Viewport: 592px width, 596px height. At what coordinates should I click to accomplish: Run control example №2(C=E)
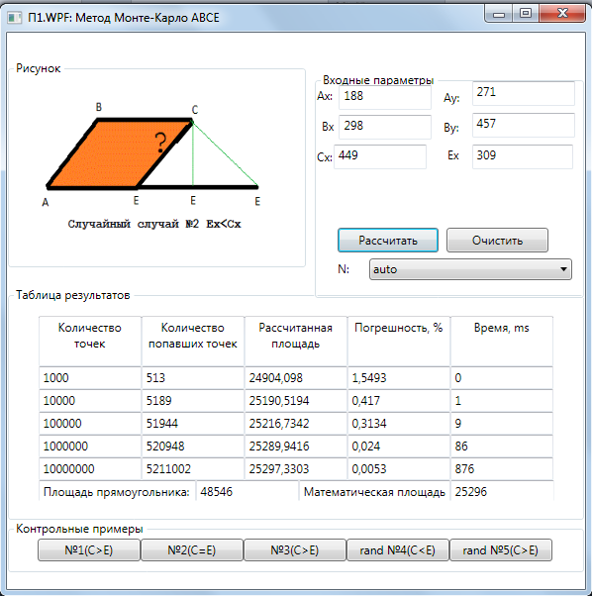[192, 550]
